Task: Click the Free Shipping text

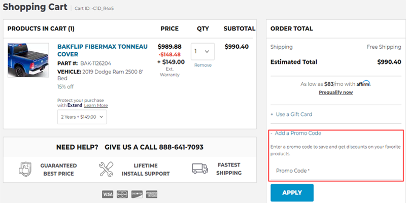Action: (384, 47)
